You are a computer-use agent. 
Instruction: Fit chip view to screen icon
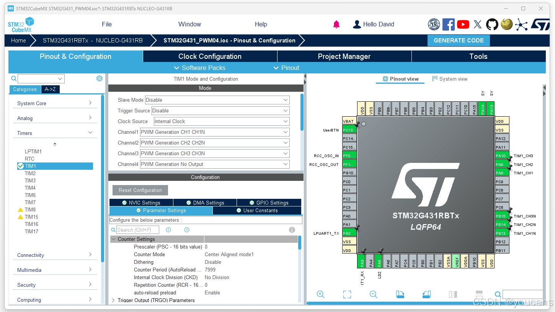347,294
